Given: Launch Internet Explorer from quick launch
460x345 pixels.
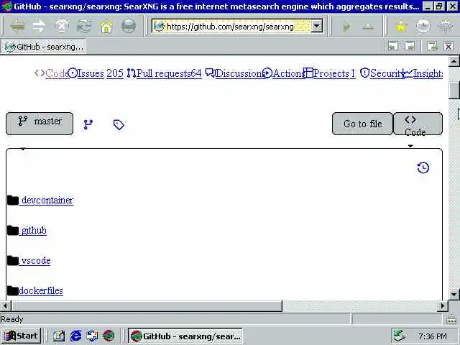Looking at the screenshot, I should [75, 336].
